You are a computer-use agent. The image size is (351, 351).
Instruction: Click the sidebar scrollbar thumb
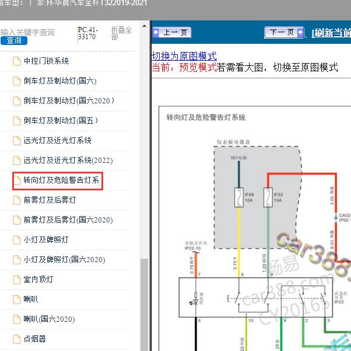coord(145,305)
